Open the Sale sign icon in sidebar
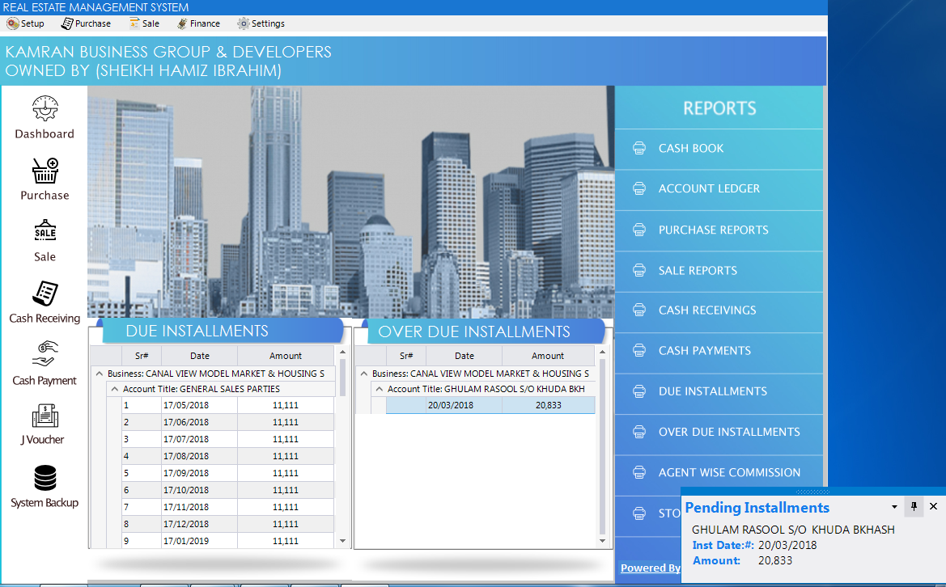 pos(45,233)
